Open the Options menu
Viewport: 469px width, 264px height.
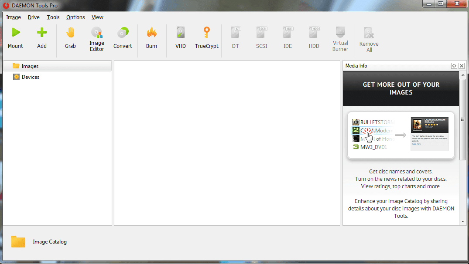click(x=75, y=17)
